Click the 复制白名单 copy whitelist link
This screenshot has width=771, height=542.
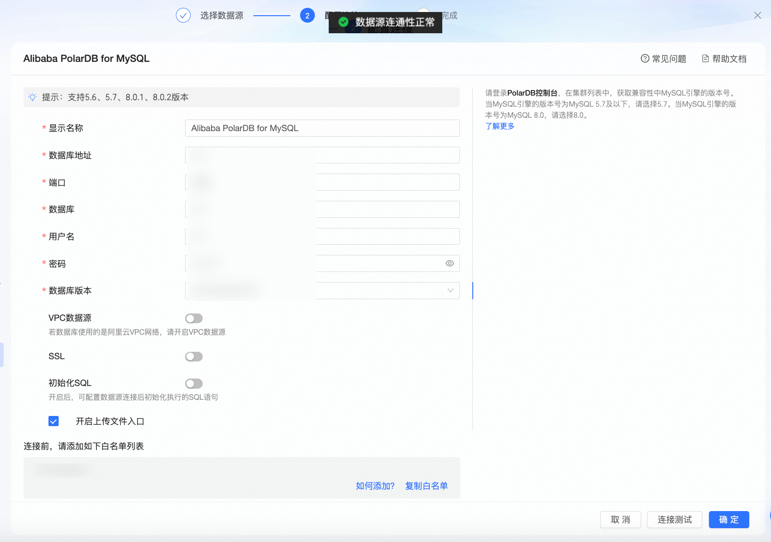(x=426, y=486)
